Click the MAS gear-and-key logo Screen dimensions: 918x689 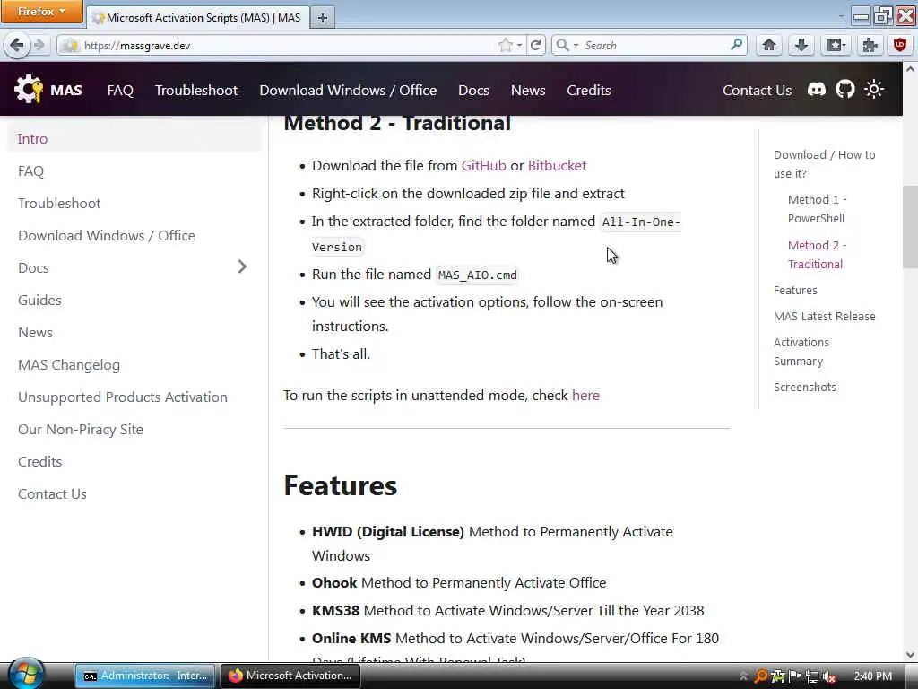29,90
